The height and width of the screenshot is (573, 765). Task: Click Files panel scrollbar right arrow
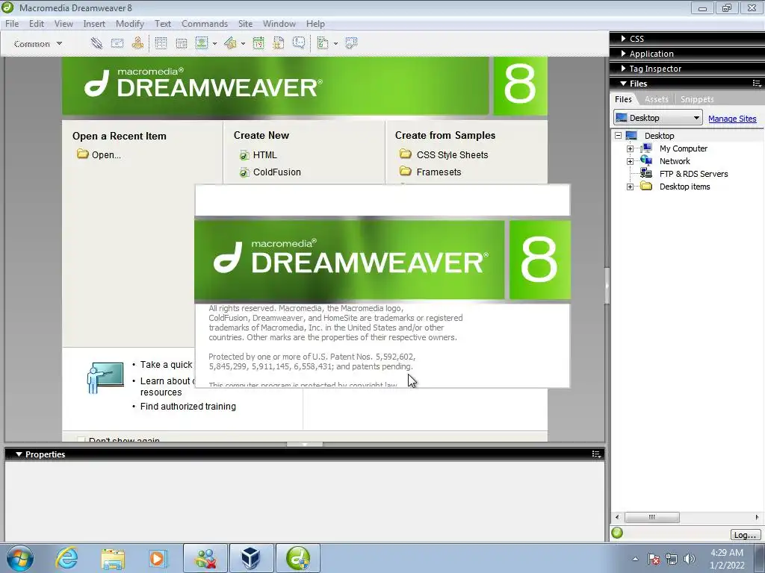coord(757,517)
